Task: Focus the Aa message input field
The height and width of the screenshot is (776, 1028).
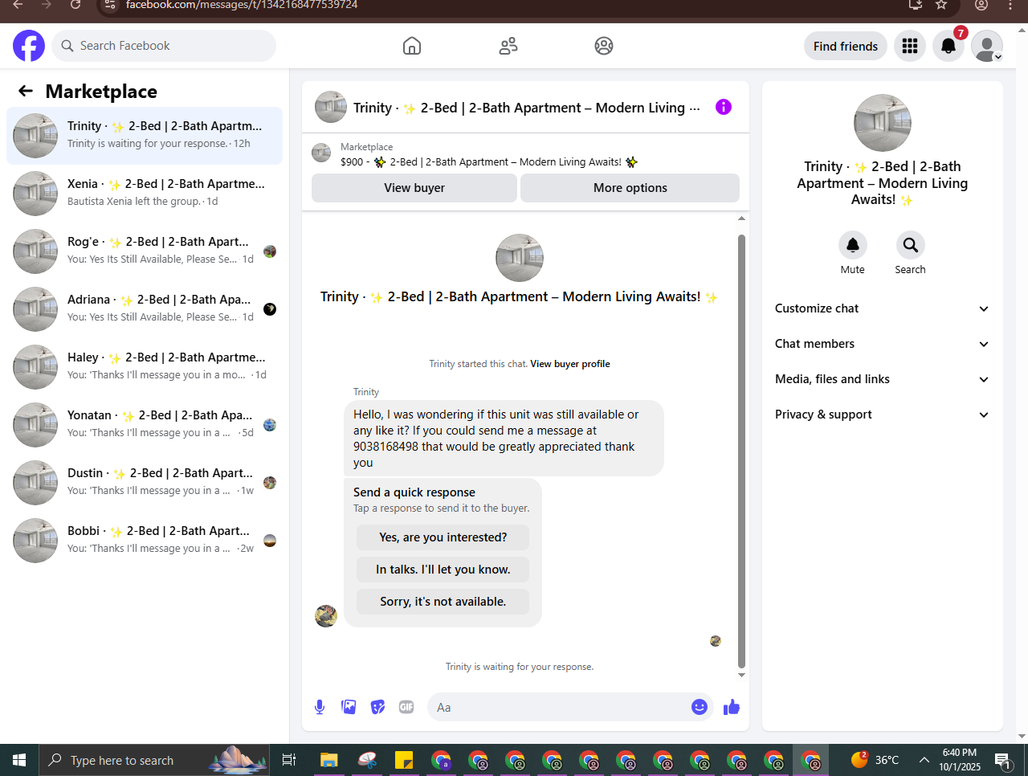Action: click(558, 707)
